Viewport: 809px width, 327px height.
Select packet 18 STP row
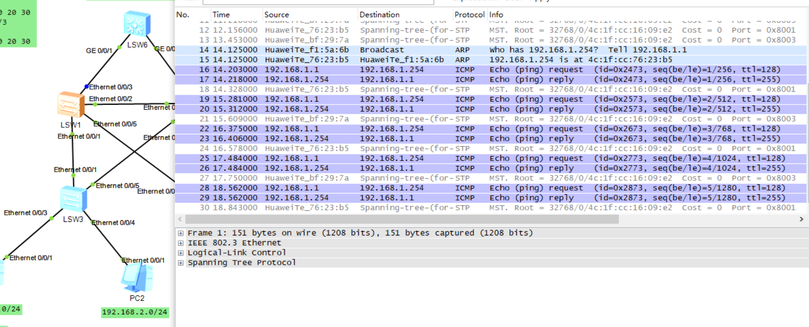(x=491, y=89)
